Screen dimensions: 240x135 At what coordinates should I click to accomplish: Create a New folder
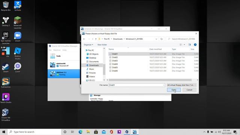(x=102, y=45)
